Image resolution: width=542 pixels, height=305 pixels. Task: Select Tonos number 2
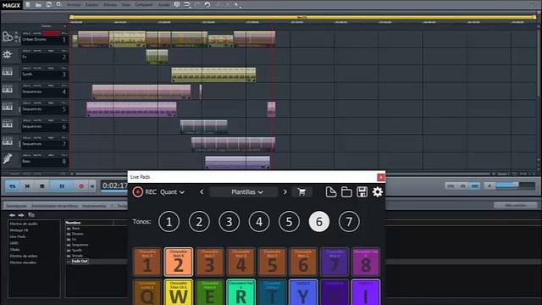pyautogui.click(x=199, y=222)
